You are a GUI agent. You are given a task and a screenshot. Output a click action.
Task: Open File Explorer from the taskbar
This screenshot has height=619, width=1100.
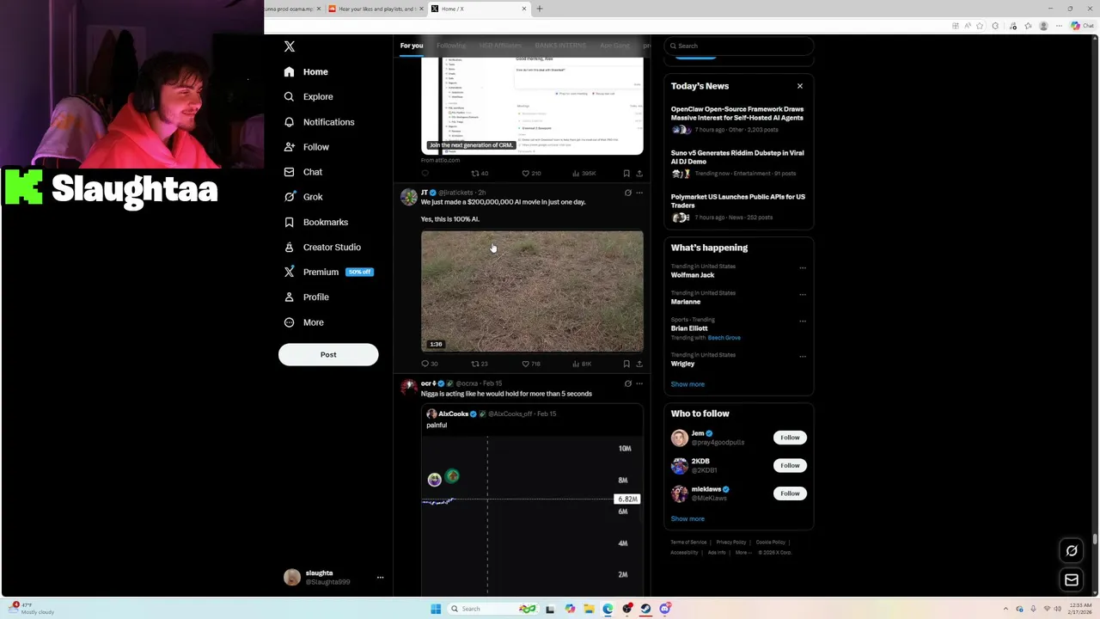[x=589, y=609]
